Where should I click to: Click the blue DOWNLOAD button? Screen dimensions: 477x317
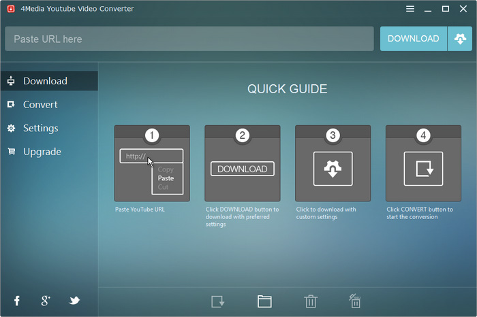click(414, 39)
